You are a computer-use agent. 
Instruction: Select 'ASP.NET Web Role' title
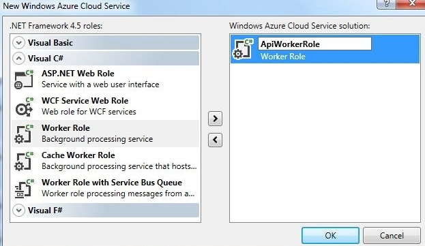coord(78,74)
